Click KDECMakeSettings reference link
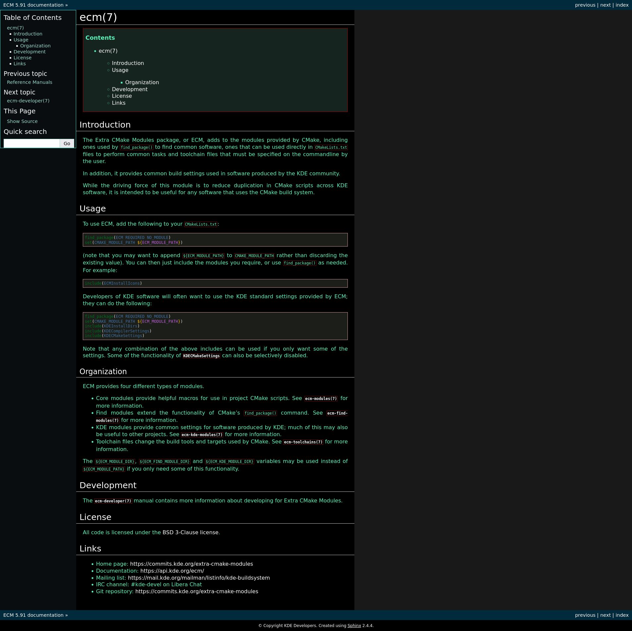Screen dimensions: 632x631 click(x=201, y=356)
